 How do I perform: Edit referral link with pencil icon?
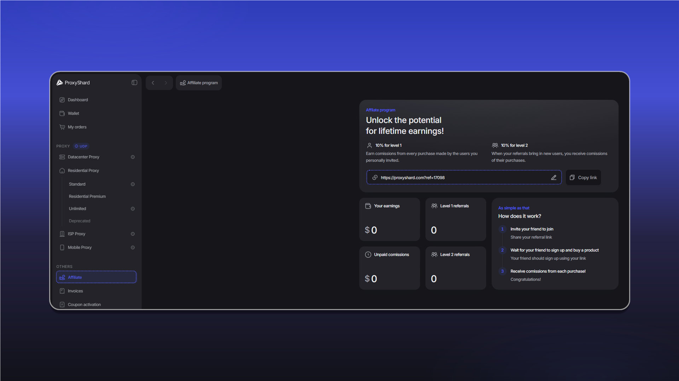click(554, 177)
